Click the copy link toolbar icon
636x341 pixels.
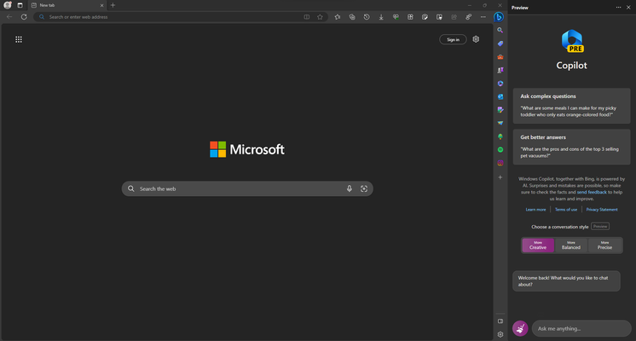[469, 17]
